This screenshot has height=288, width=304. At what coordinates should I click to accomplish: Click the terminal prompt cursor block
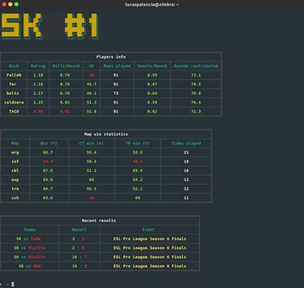pyautogui.click(x=13, y=284)
